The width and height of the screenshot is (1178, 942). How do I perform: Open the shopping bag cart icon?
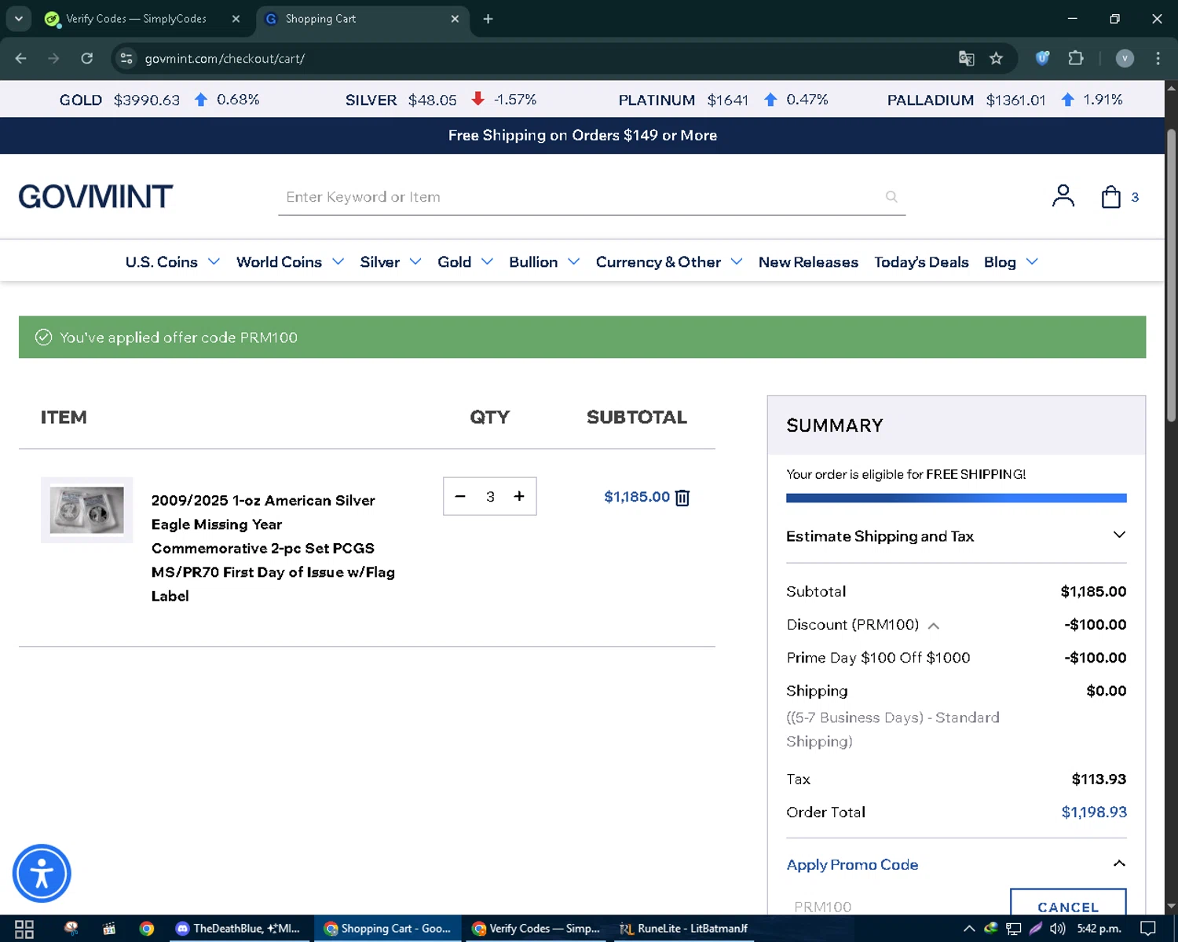click(1110, 196)
